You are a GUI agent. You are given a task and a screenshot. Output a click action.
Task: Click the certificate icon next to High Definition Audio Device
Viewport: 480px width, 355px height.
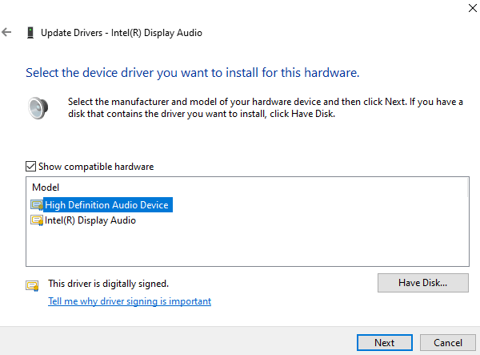(x=37, y=205)
